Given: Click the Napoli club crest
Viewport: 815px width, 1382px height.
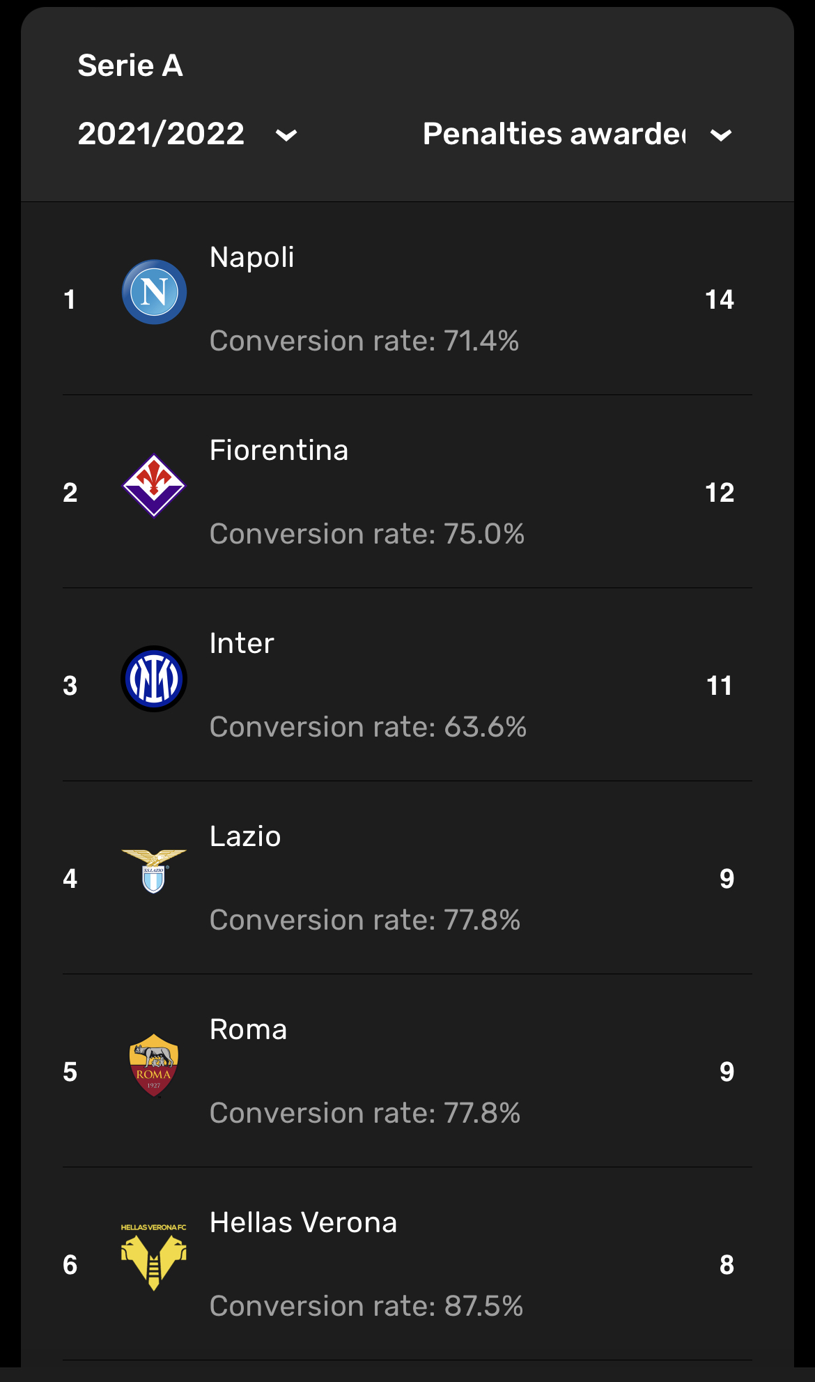Looking at the screenshot, I should pyautogui.click(x=154, y=292).
